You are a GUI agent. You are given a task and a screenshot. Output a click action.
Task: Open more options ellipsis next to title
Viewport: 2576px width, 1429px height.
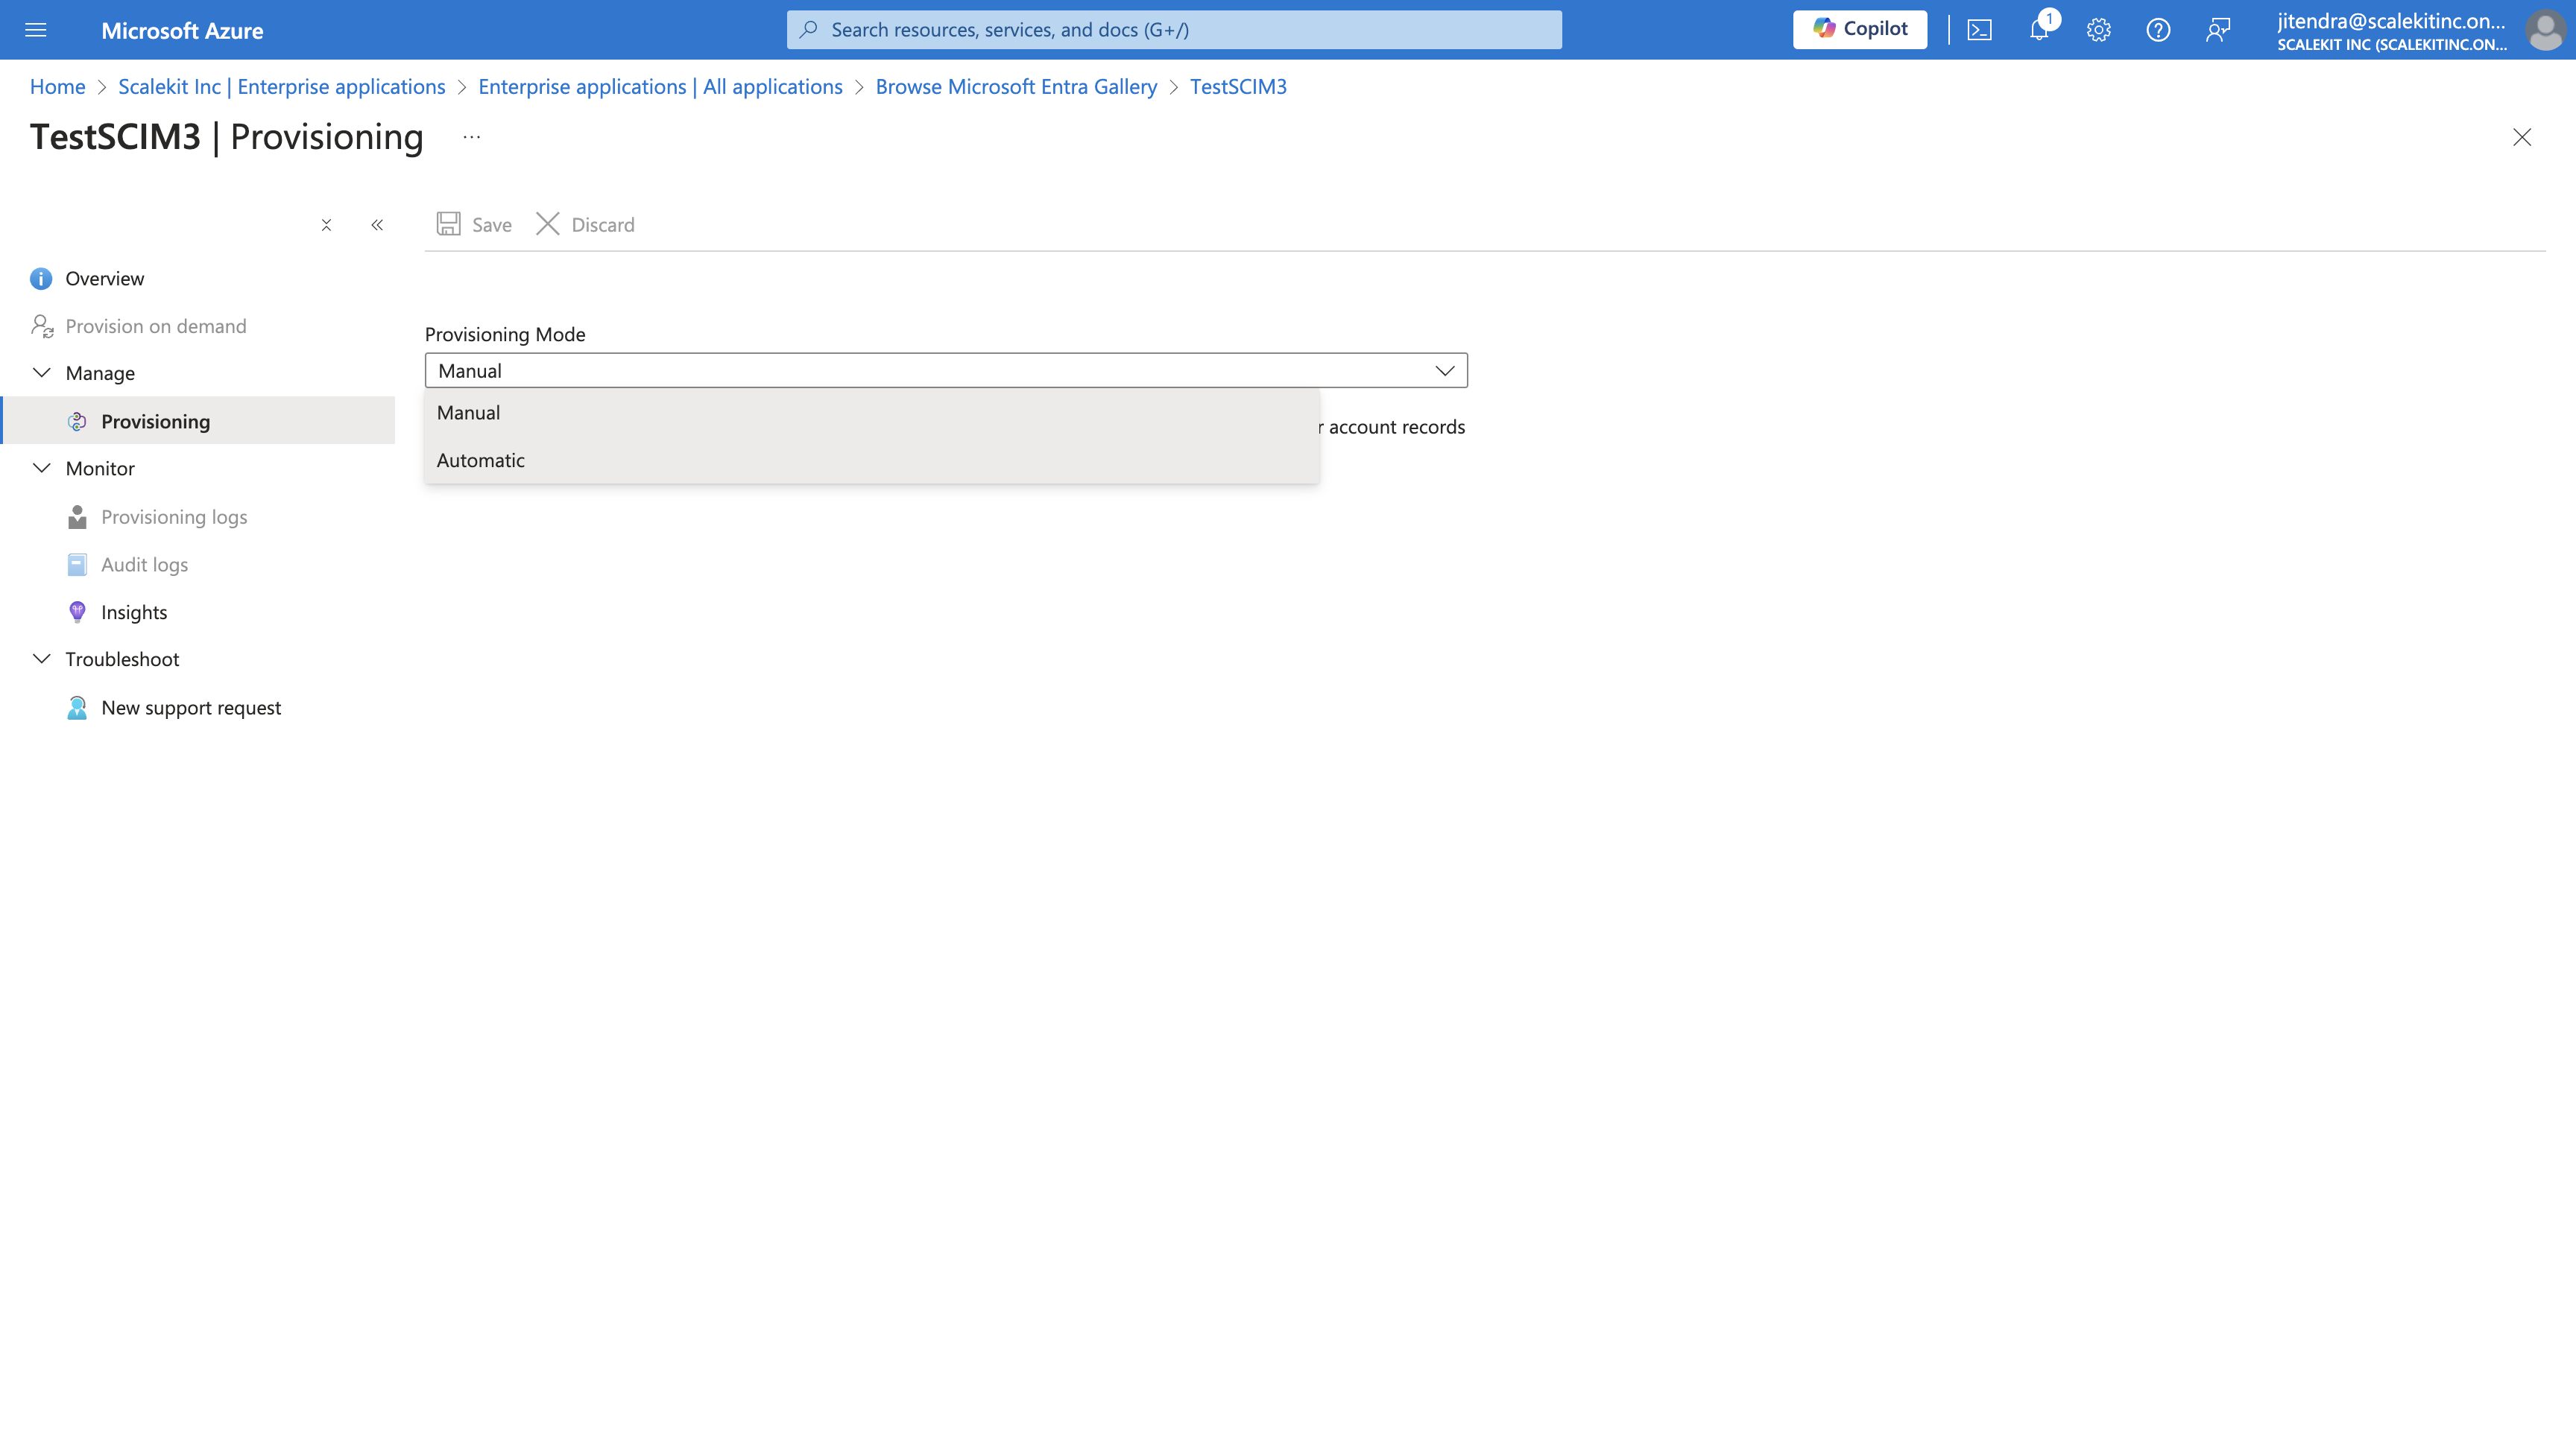pos(472,137)
